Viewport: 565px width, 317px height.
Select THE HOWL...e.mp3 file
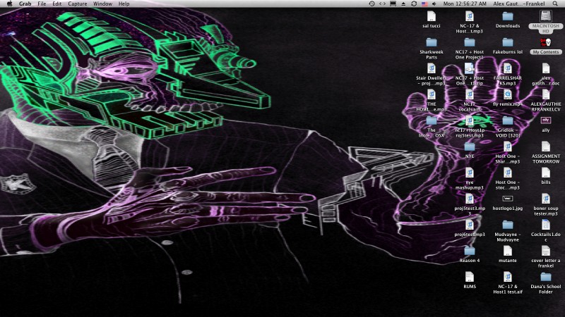coord(432,94)
